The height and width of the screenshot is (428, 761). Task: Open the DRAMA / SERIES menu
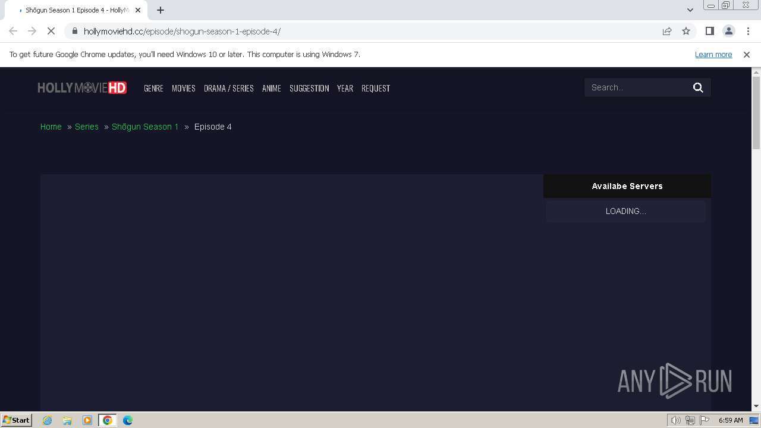pyautogui.click(x=229, y=88)
